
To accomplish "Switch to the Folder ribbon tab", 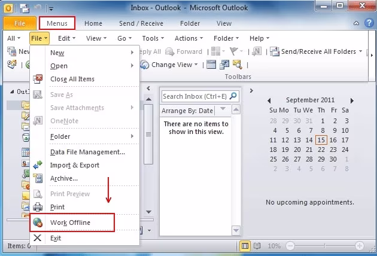I will (190, 23).
